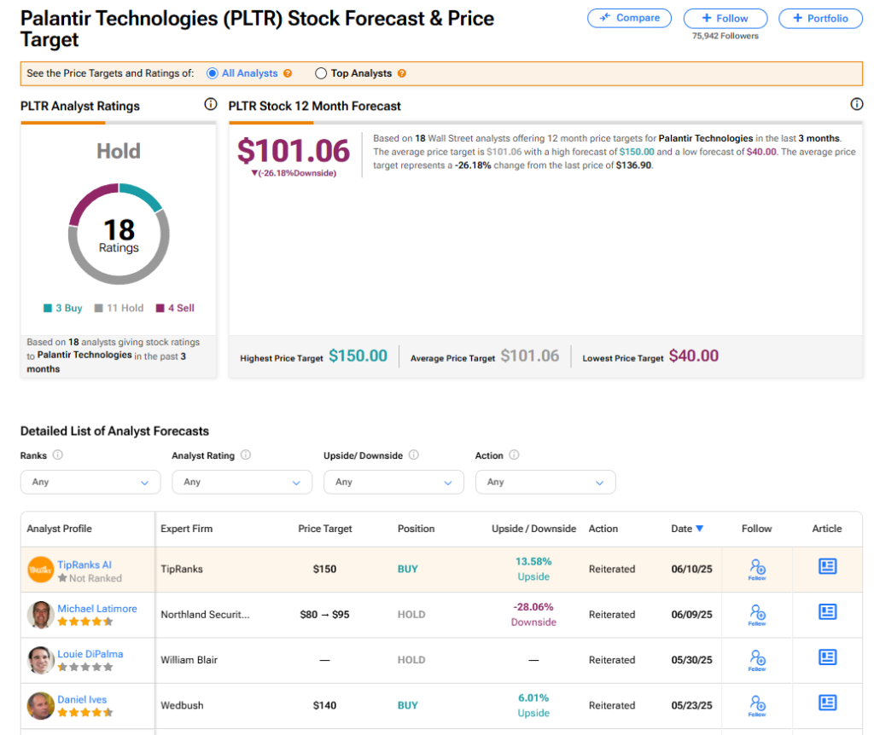Click the Wedbush firm cell
This screenshot has height=735, width=874.
click(x=183, y=705)
